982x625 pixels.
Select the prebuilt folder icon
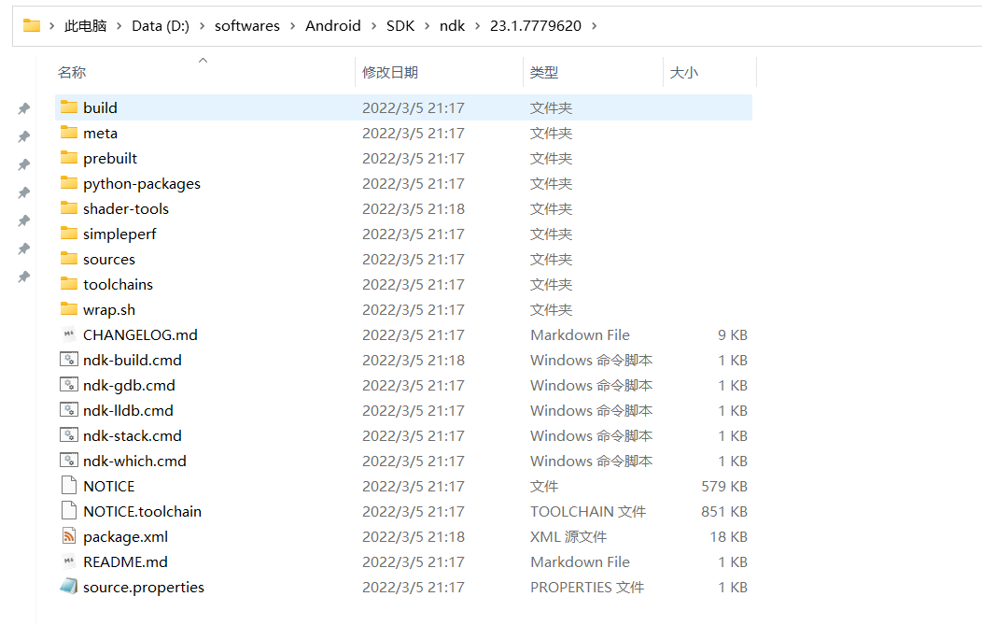click(x=69, y=157)
